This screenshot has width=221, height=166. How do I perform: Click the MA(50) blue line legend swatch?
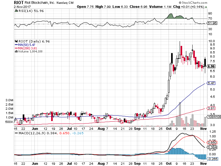click(16, 45)
